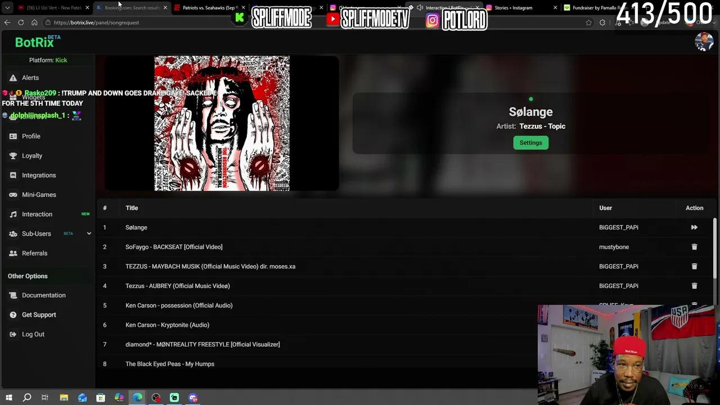Click the Interaction music note icon
This screenshot has width=720, height=405.
13,214
